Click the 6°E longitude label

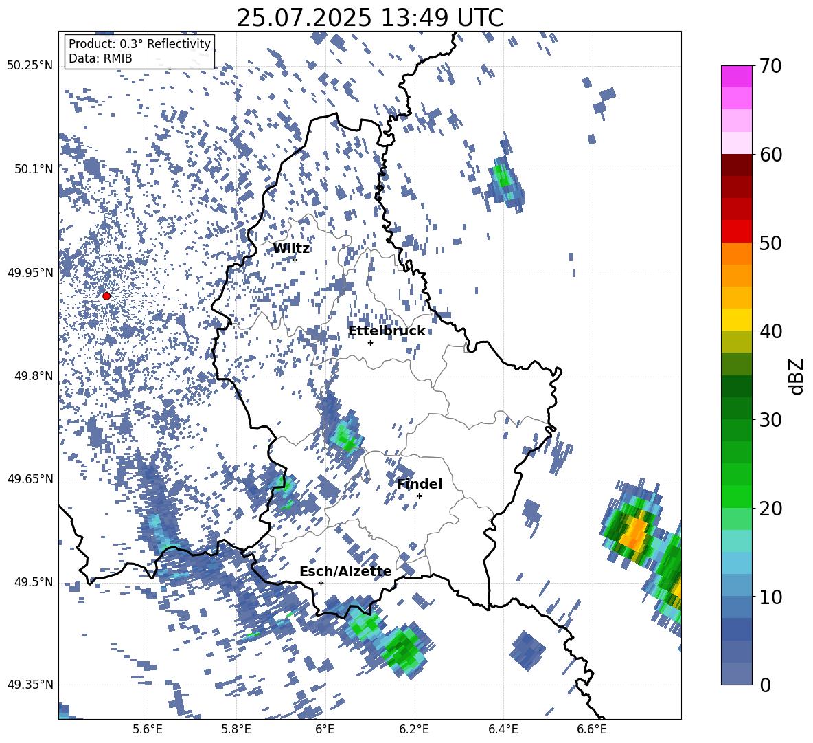point(325,729)
